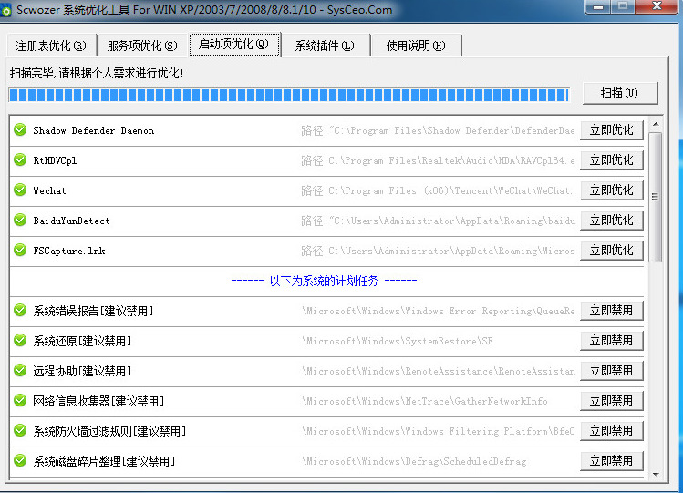The height and width of the screenshot is (493, 683).
Task: Click the scrollbar up arrow of the list
Action: [656, 125]
